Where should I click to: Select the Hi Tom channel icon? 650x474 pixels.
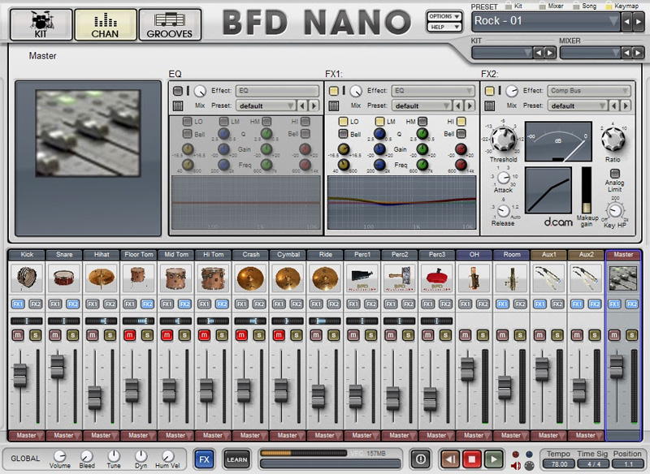pyautogui.click(x=214, y=278)
